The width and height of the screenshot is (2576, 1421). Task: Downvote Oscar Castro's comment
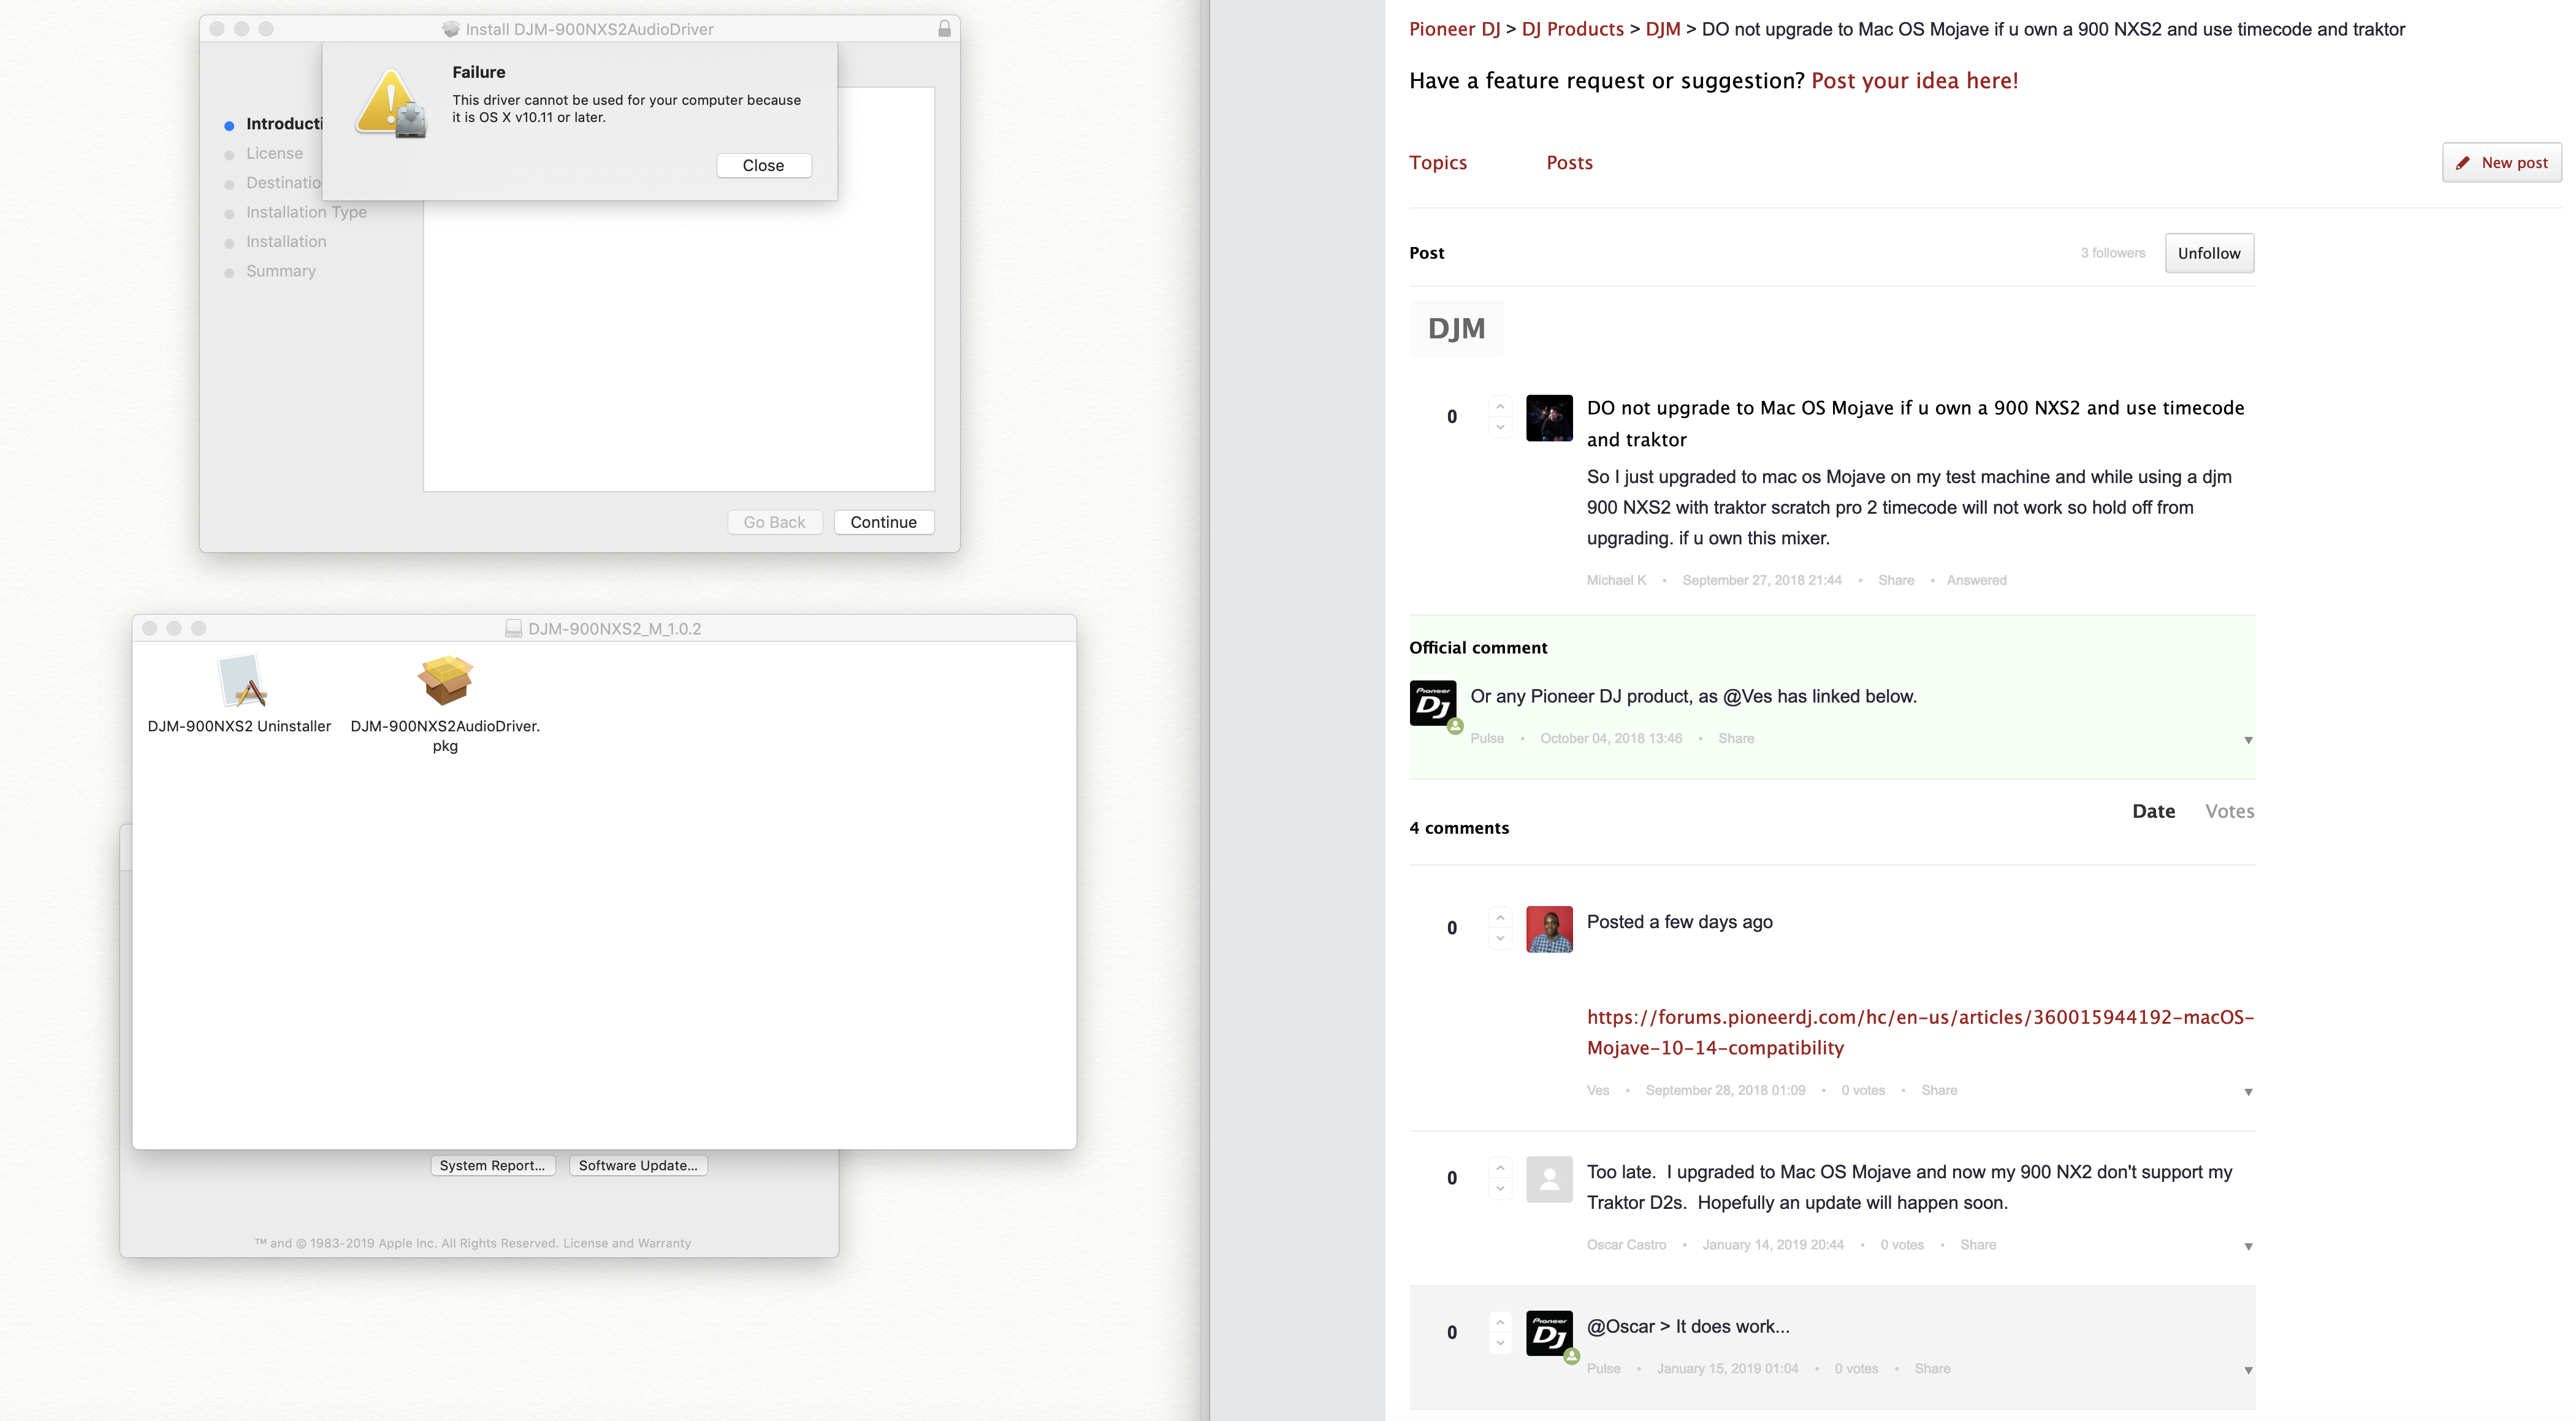pyautogui.click(x=1500, y=1189)
